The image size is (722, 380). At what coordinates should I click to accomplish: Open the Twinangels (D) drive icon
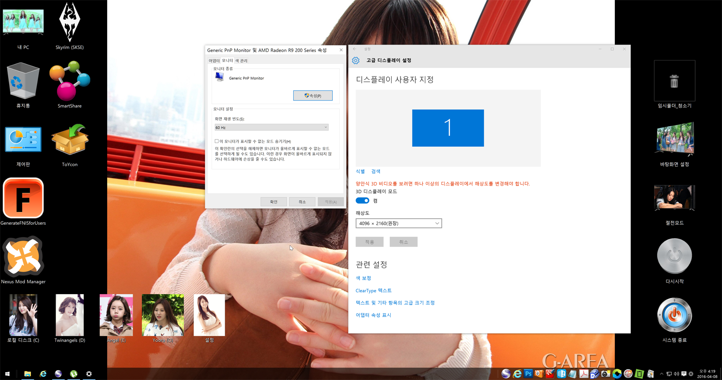[x=70, y=318]
